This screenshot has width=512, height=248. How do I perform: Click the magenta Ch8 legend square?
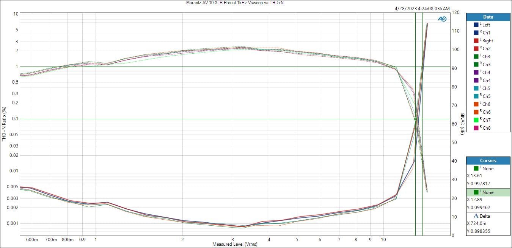pyautogui.click(x=476, y=128)
